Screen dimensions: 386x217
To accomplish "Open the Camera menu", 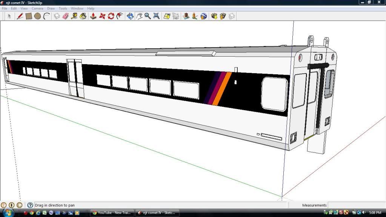I will [x=37, y=8].
